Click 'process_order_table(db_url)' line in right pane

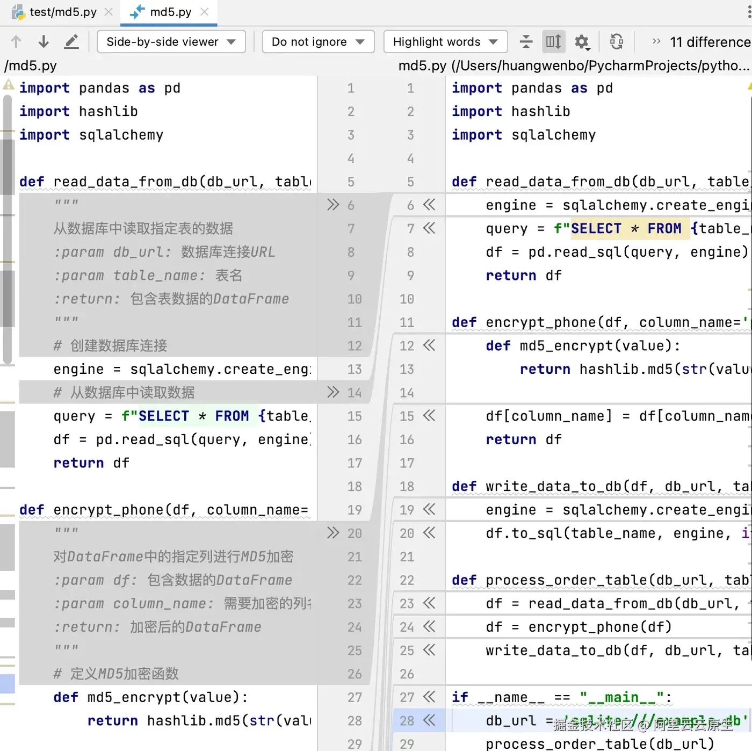coord(600,744)
